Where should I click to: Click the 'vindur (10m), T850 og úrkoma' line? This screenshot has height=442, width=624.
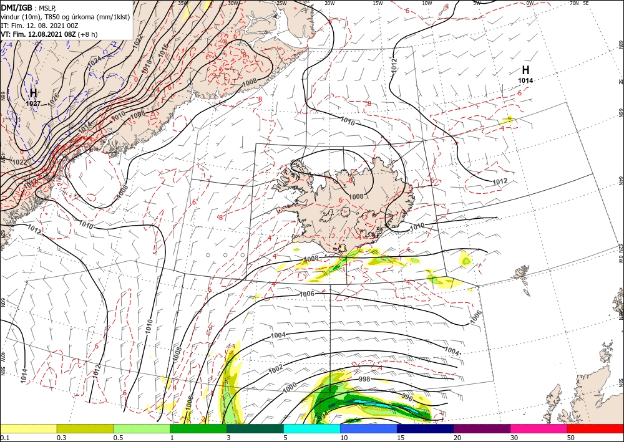[65, 16]
